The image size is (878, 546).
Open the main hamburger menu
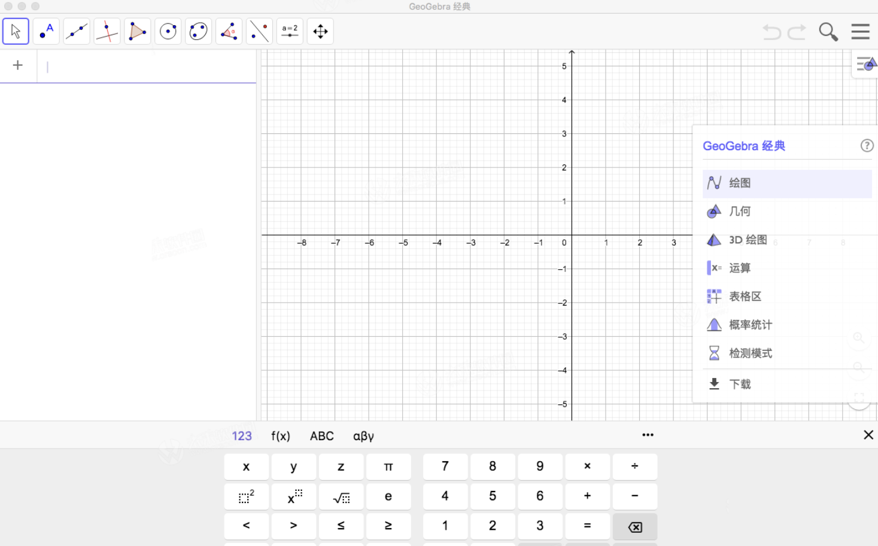click(860, 32)
